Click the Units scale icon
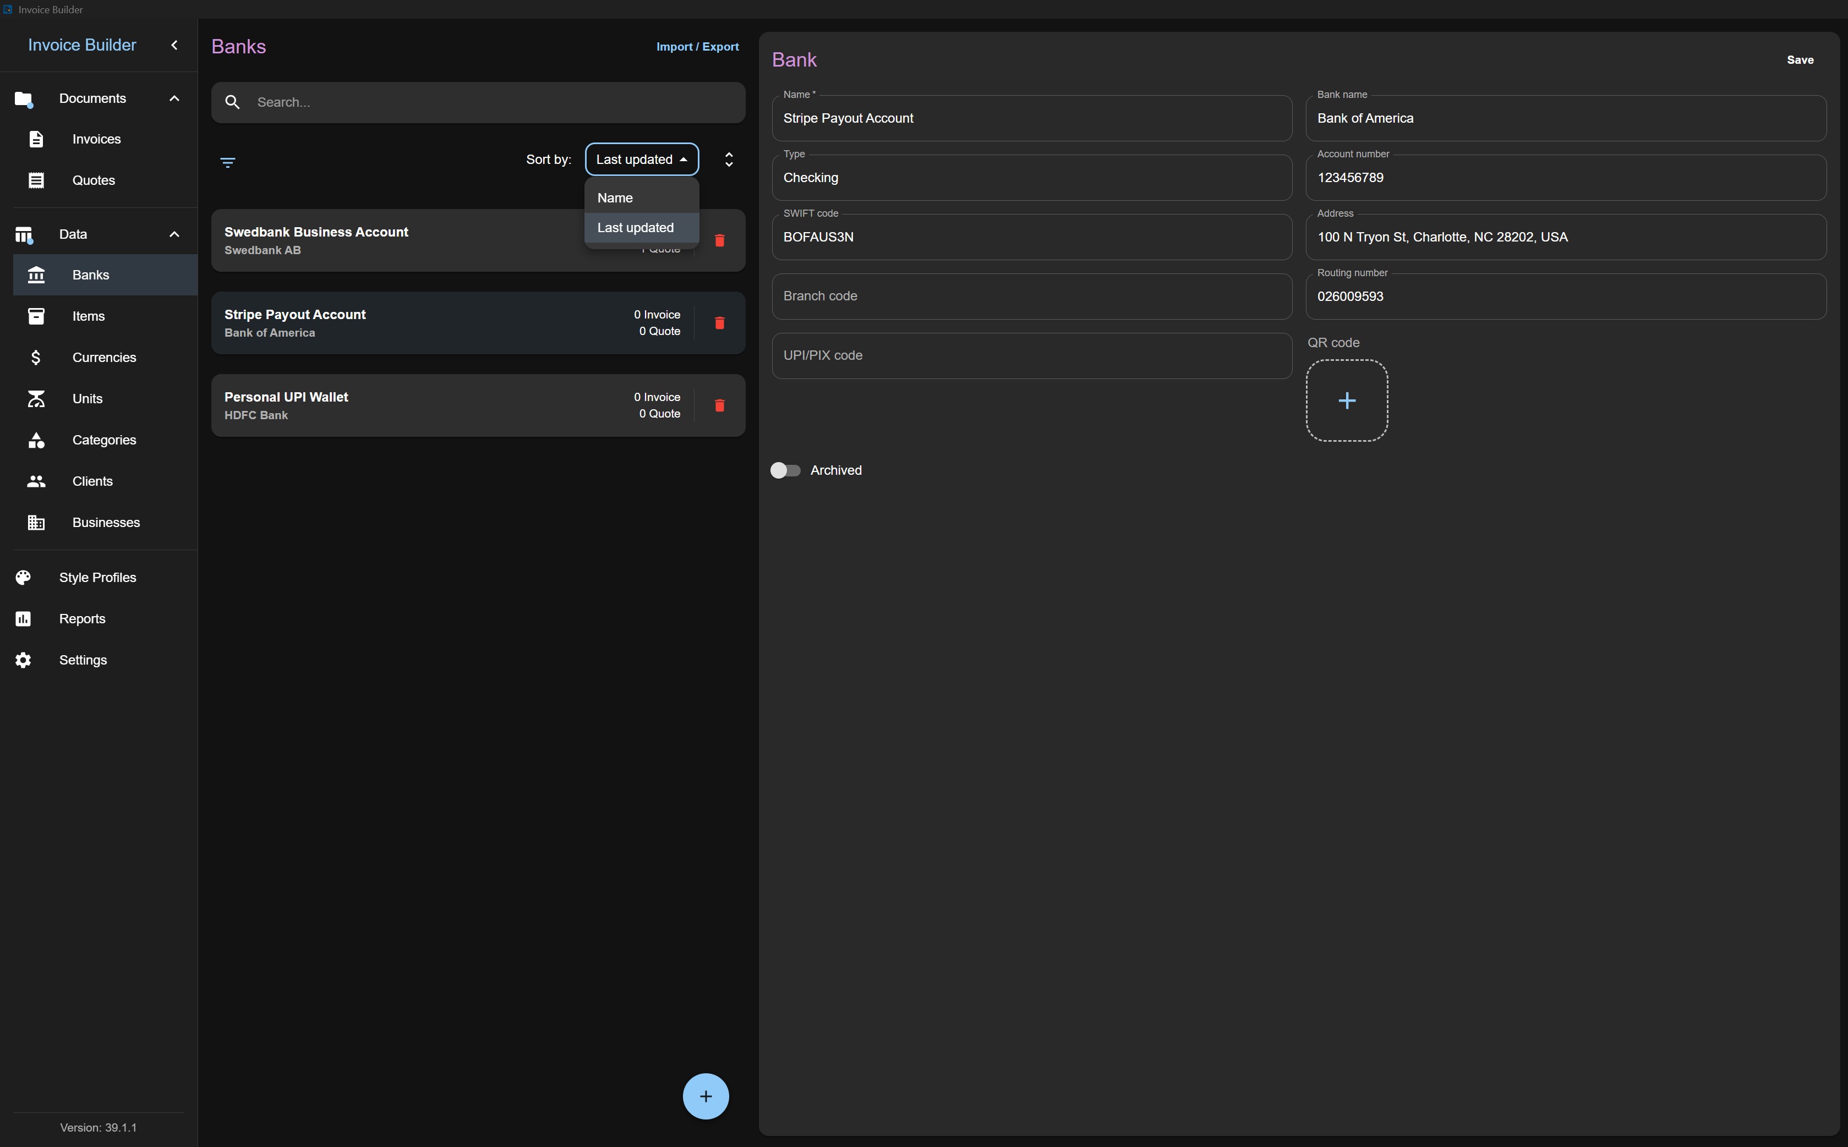 point(36,399)
